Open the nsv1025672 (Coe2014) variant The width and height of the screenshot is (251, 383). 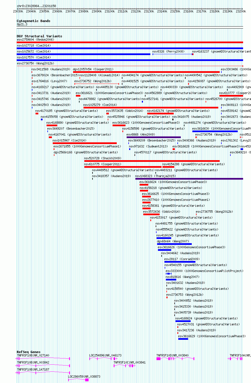34,51
